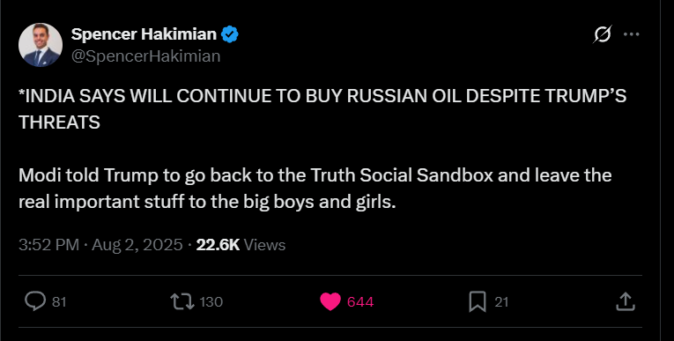Click the Spencer Hakimian display name
The height and width of the screenshot is (341, 674).
tap(144, 34)
